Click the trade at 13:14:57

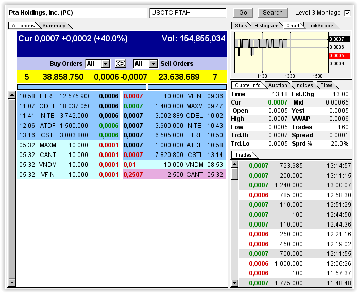[x=295, y=166]
